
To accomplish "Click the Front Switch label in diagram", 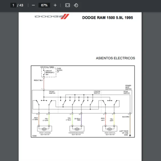I will 52,92.
